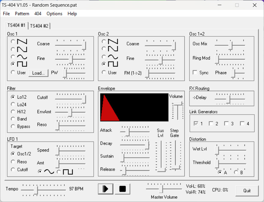Set LFO 1 target to Cutoff

(x=13, y=170)
